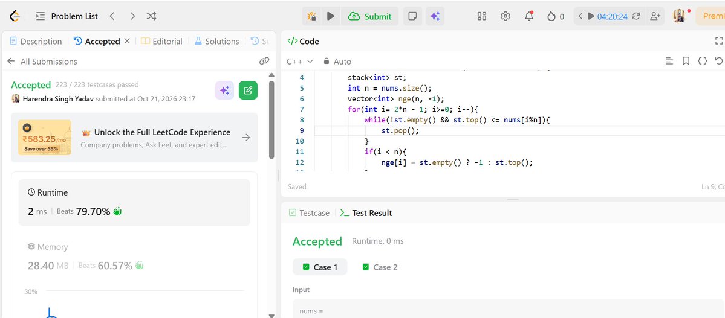Open the user profile avatar
This screenshot has height=318, width=725.
[x=679, y=16]
